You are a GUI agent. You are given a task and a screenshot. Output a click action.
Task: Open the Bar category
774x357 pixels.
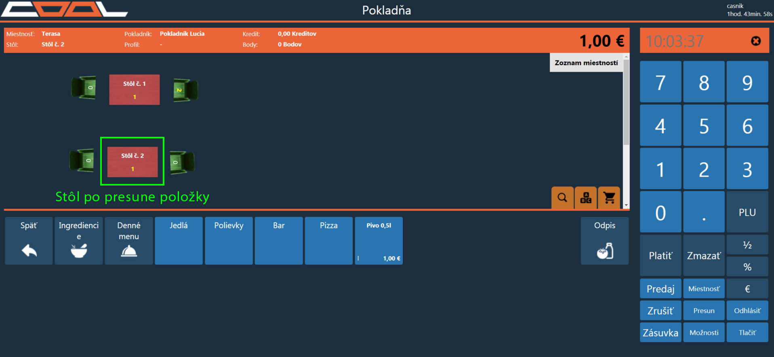[x=279, y=241]
